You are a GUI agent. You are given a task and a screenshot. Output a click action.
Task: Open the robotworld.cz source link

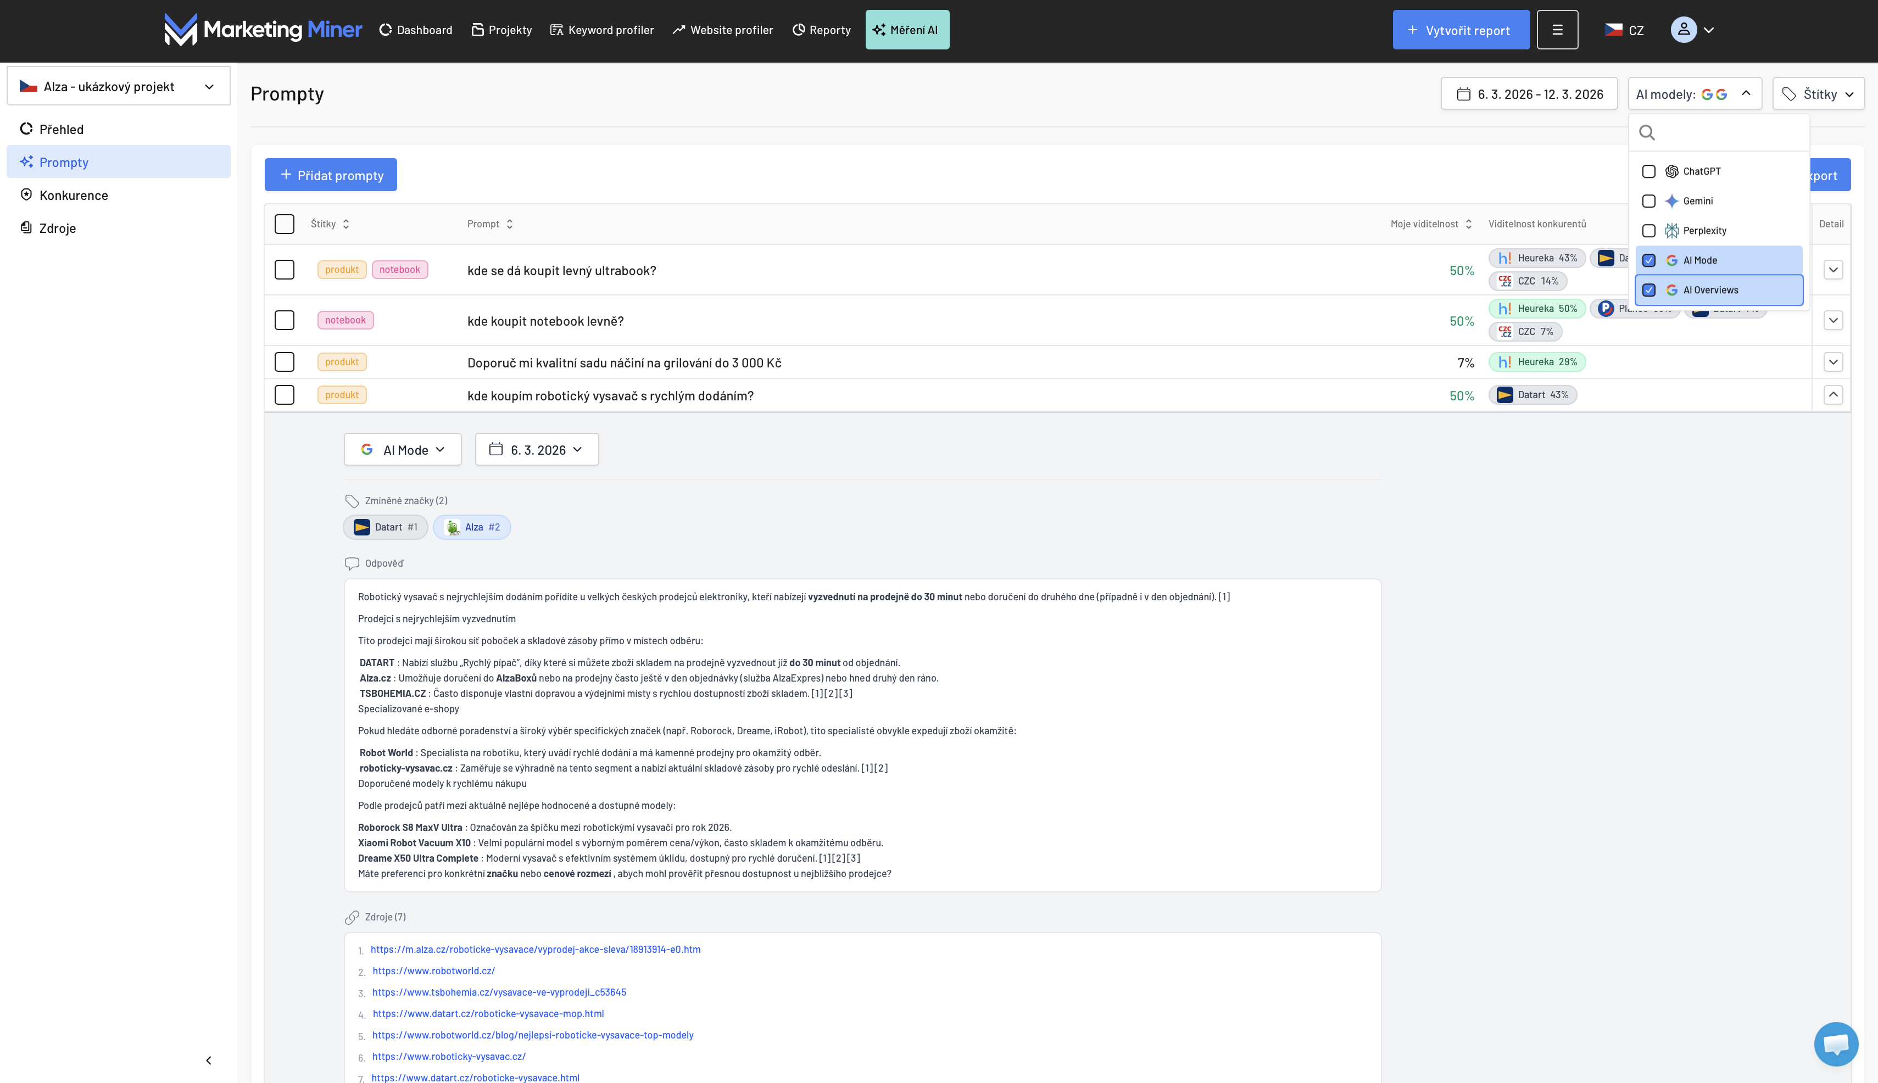[433, 970]
